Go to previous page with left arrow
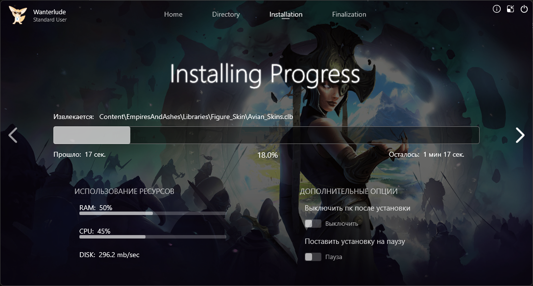 tap(13, 135)
